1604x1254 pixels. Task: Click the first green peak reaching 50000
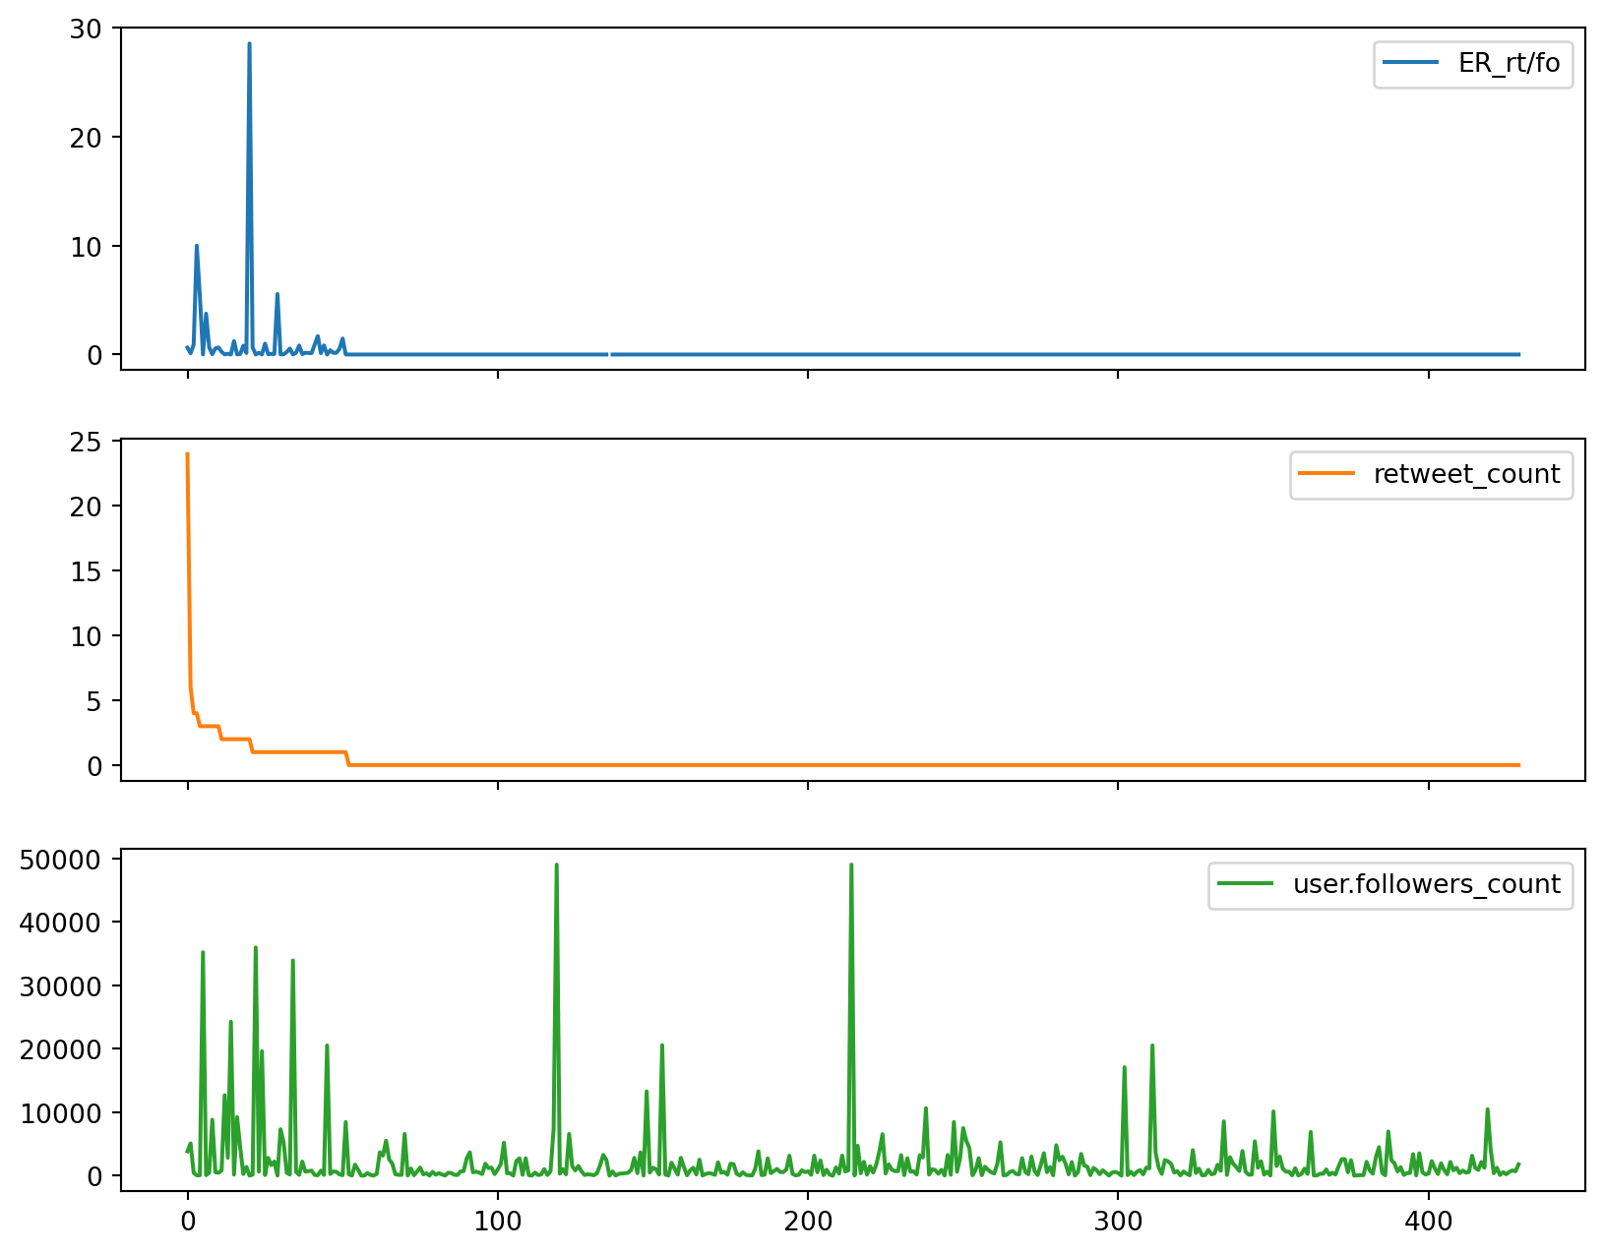tap(557, 866)
